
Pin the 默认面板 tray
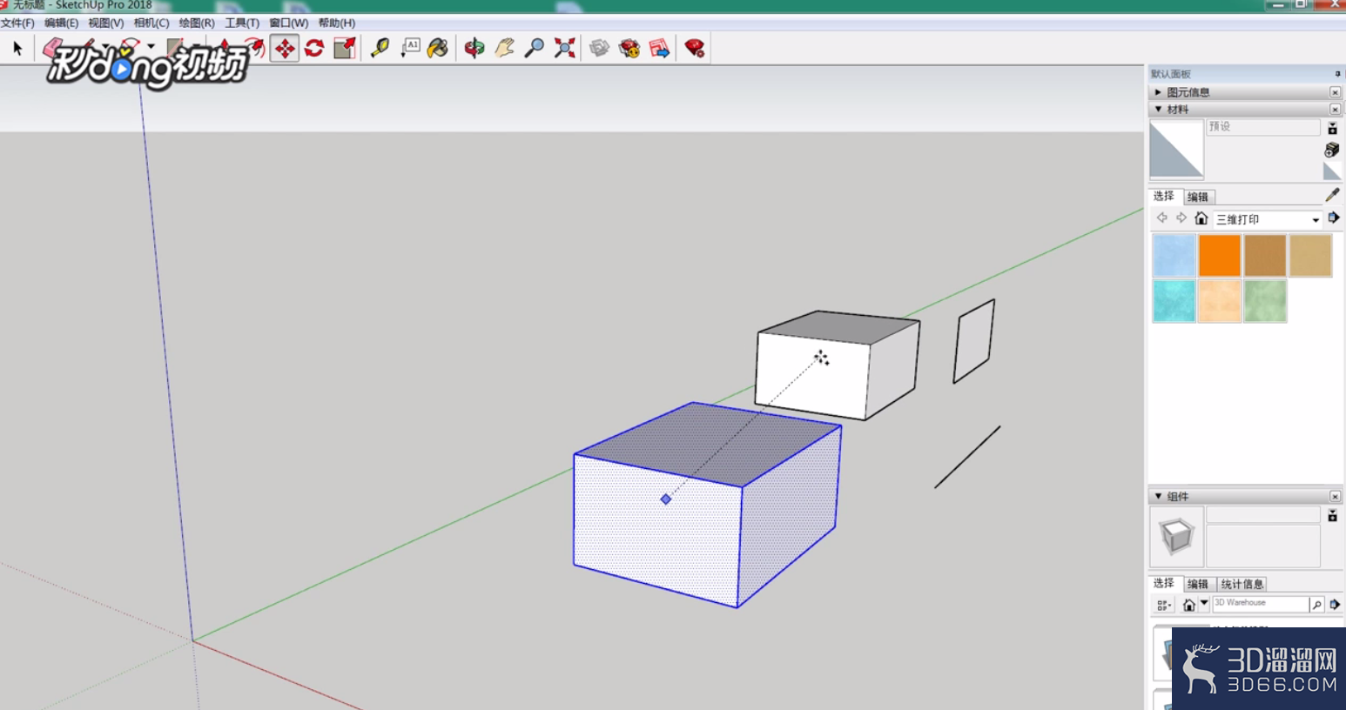[1337, 74]
